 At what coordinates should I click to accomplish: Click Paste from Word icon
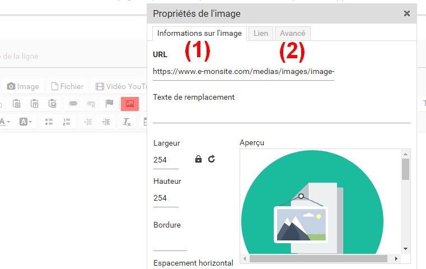click(52, 104)
